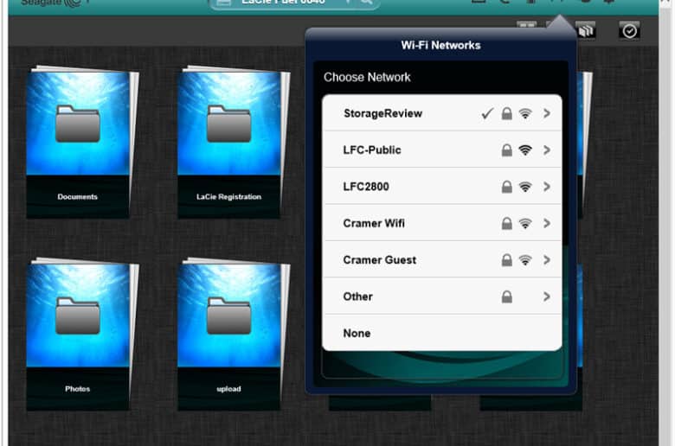Click the LaCie Registration folder label
Viewport: 675px width, 446px height.
click(228, 196)
